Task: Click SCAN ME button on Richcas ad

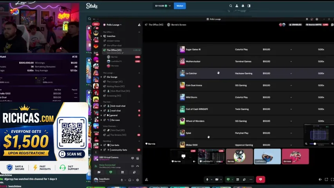Action: pyautogui.click(x=72, y=154)
